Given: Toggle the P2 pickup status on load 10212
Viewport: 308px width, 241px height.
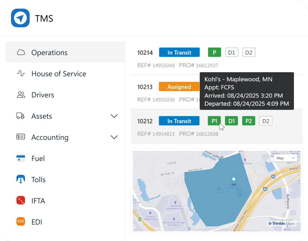Looking at the screenshot, I should click(x=249, y=121).
